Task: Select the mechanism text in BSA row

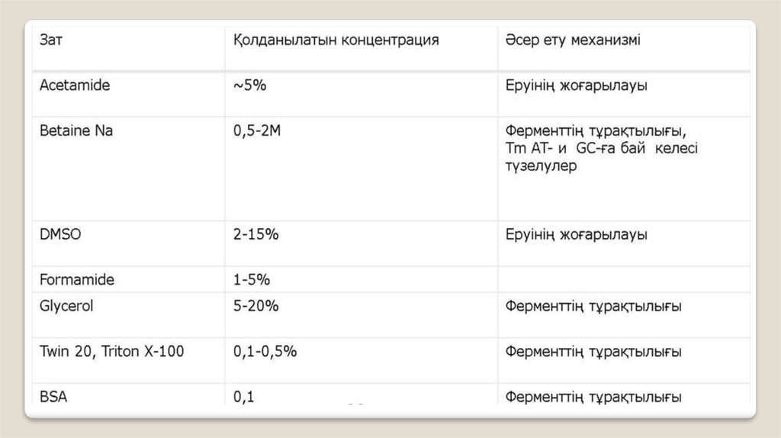Action: click(593, 396)
